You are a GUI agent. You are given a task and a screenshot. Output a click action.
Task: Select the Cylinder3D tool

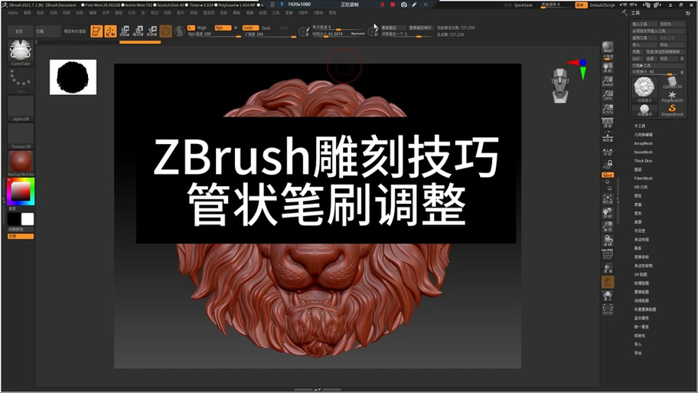[672, 82]
